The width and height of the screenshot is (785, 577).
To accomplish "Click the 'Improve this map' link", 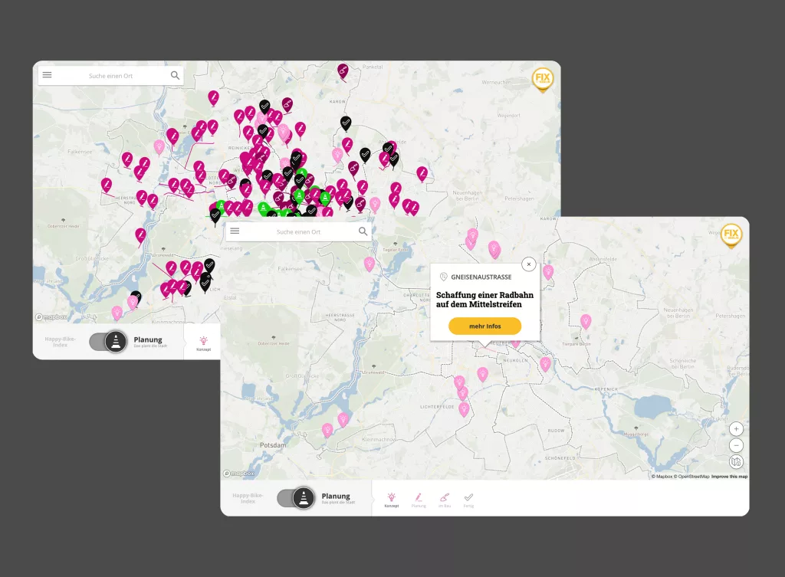I will [x=729, y=477].
